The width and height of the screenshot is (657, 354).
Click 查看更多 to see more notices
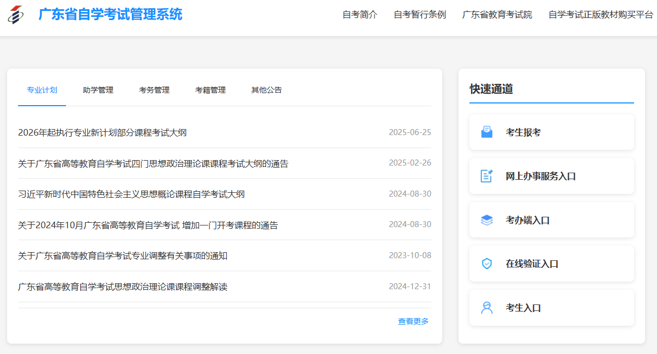click(x=413, y=321)
